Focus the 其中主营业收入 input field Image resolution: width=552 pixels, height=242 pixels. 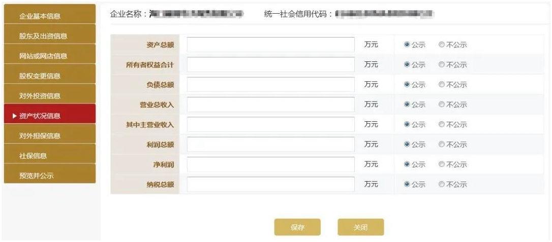tap(270, 124)
